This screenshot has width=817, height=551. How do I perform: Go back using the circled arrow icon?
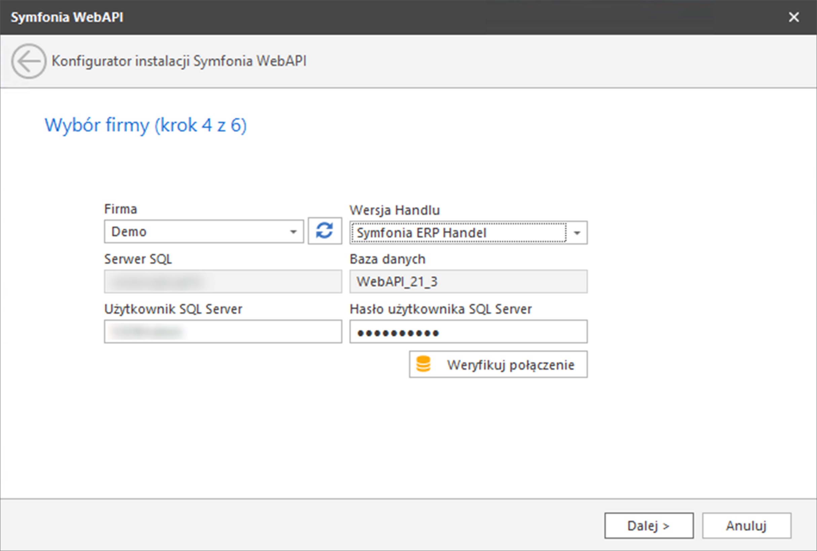click(29, 61)
